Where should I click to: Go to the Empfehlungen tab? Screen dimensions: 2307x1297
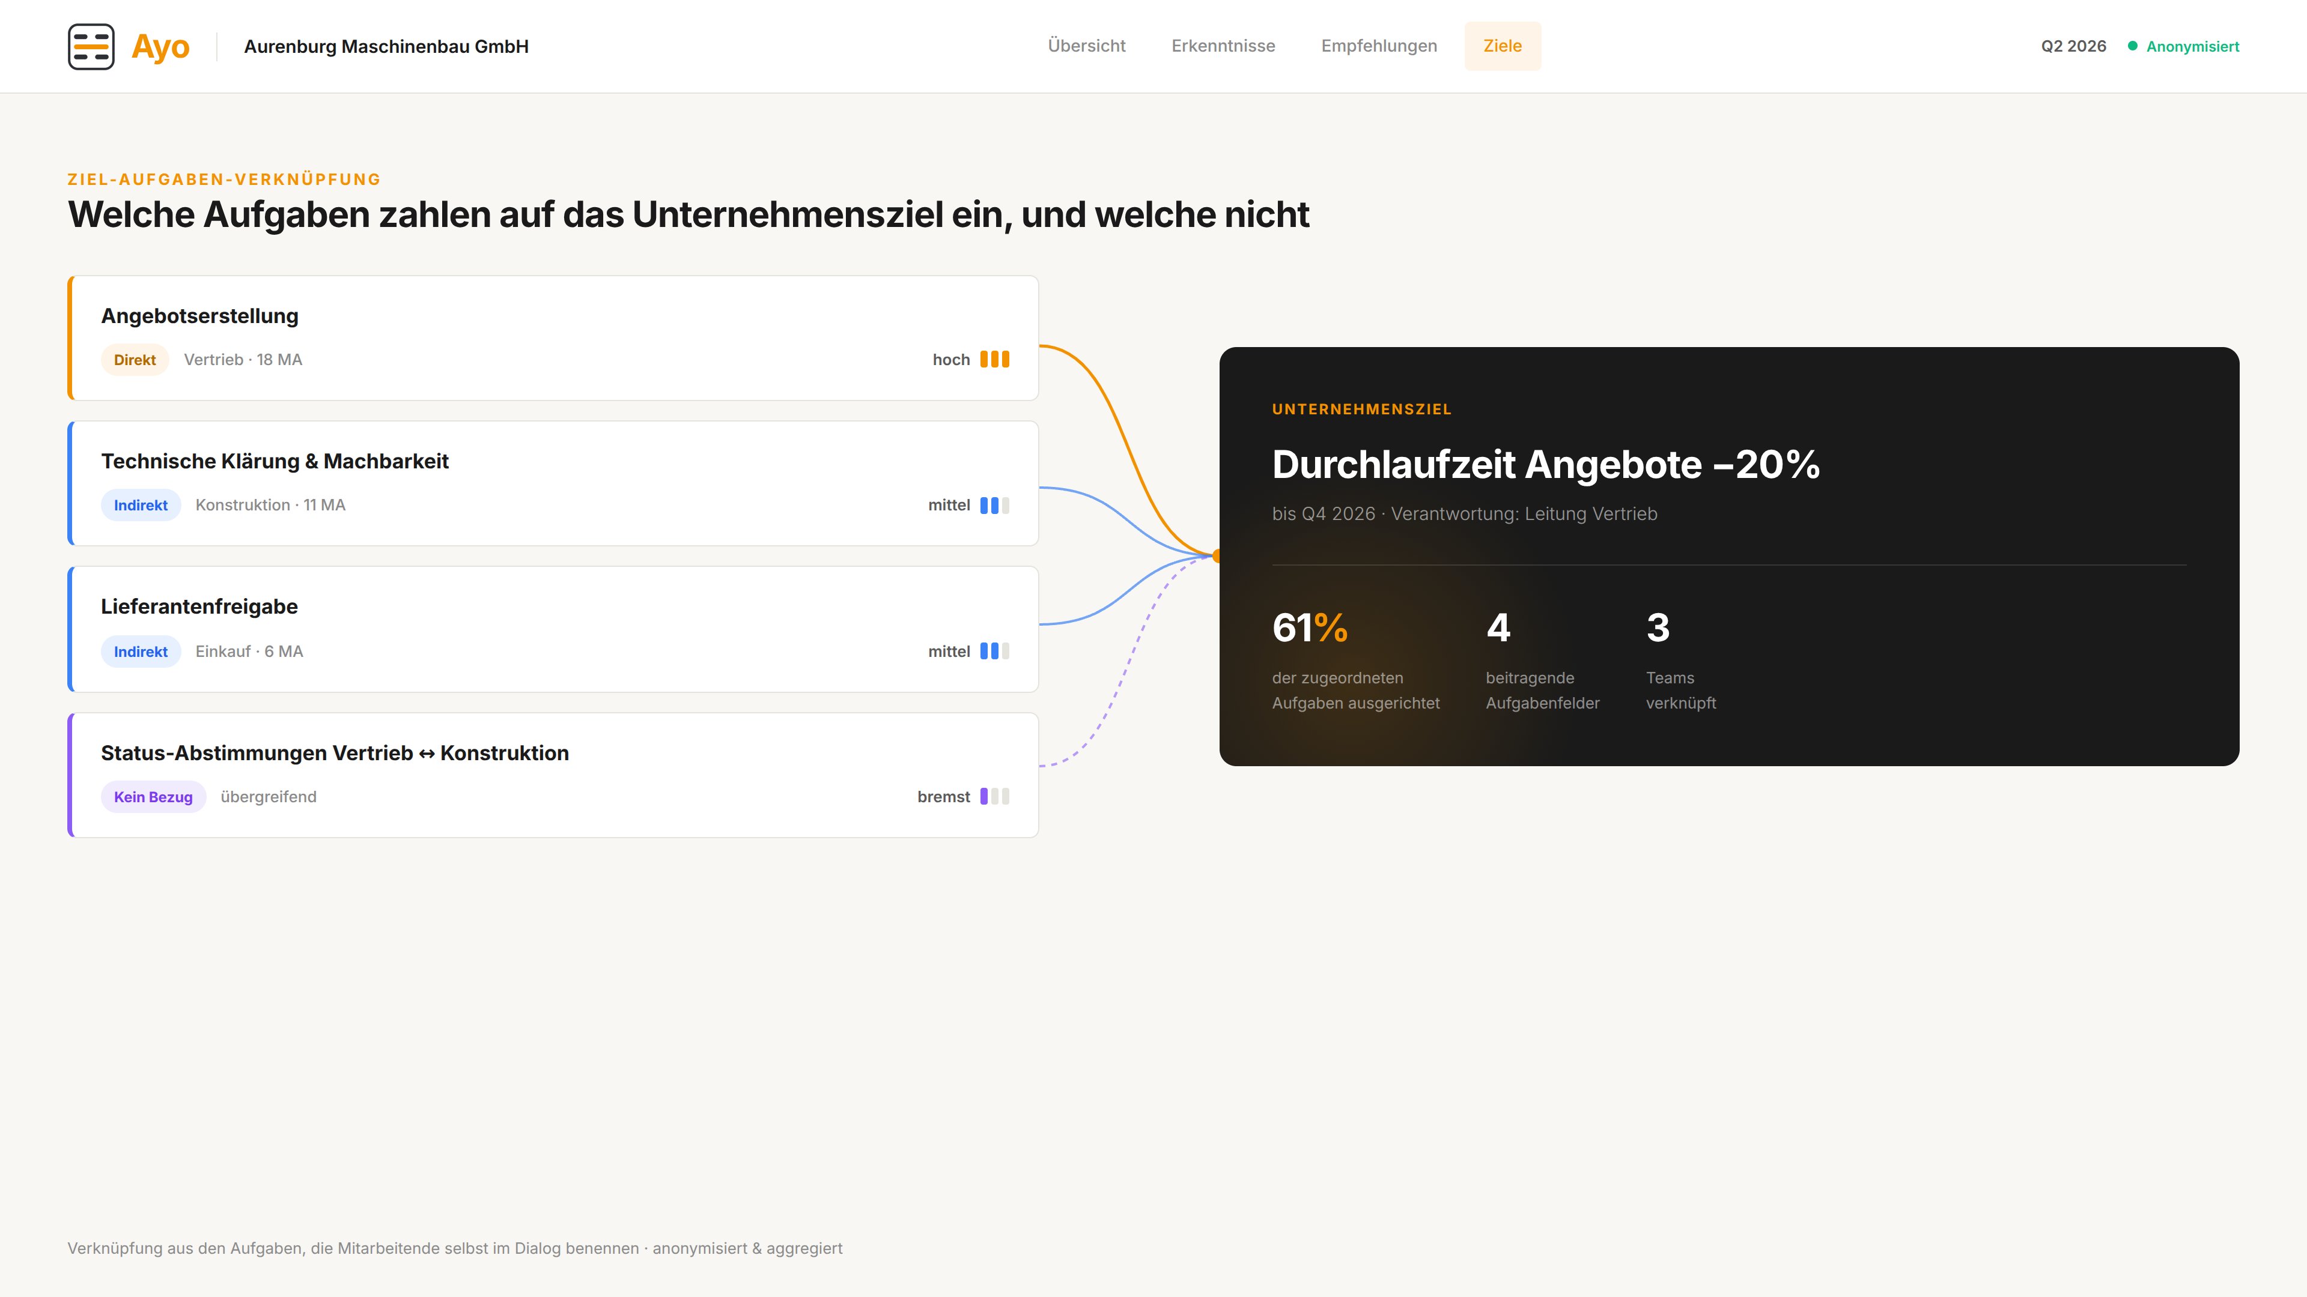click(1379, 46)
